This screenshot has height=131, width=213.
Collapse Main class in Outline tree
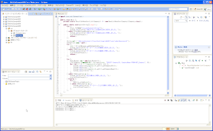click(176, 63)
